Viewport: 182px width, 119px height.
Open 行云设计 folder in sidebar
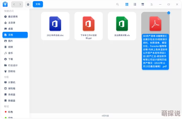click(15, 65)
